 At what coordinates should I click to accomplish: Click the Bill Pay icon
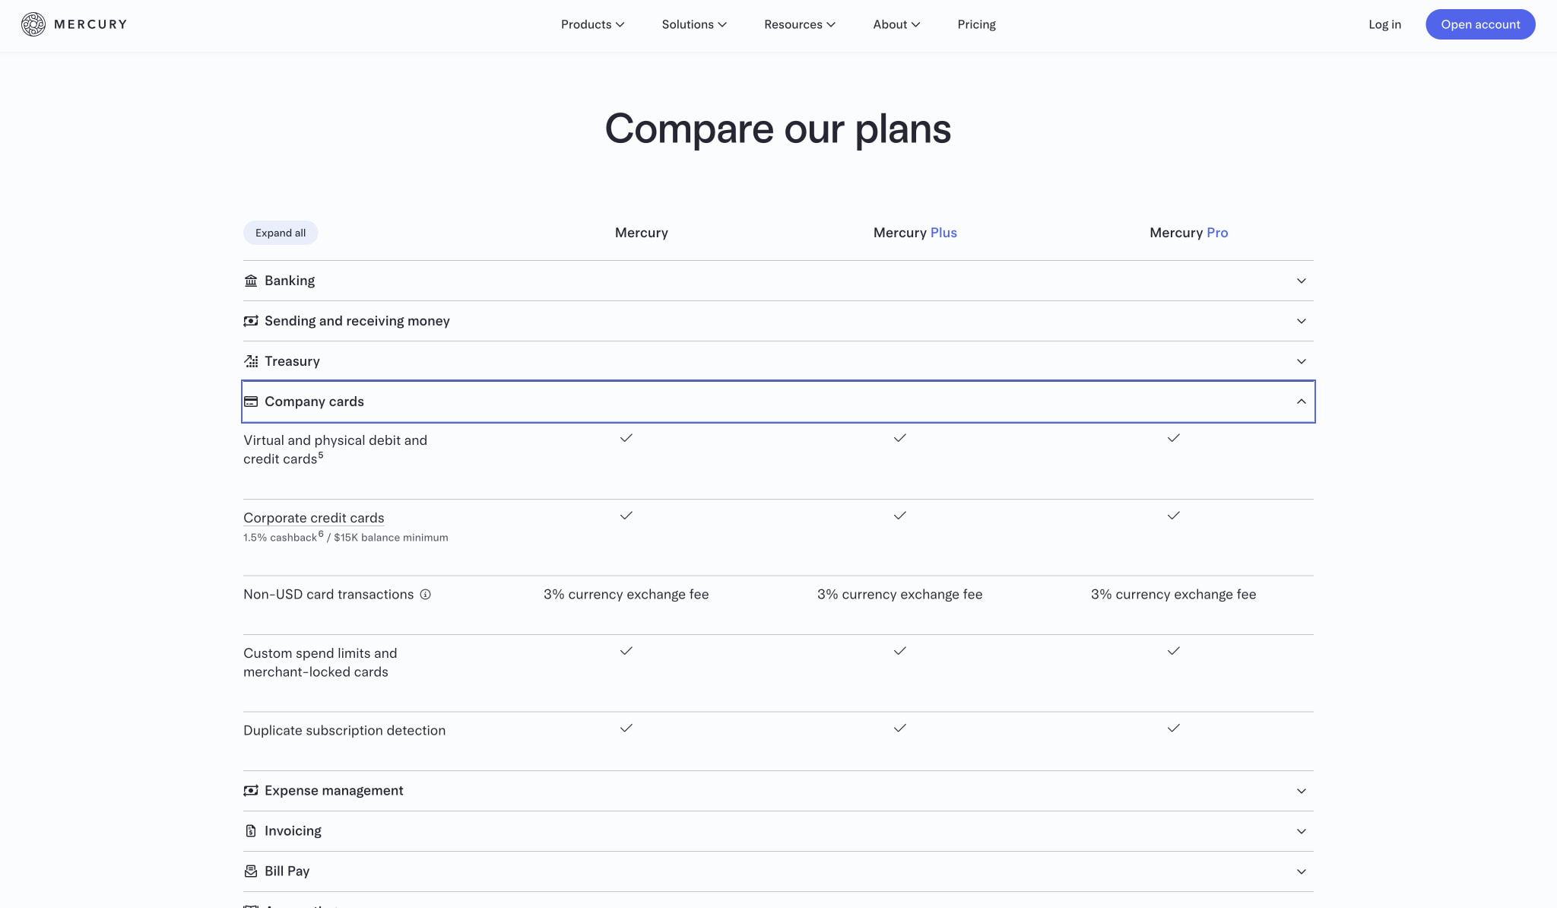click(x=251, y=871)
